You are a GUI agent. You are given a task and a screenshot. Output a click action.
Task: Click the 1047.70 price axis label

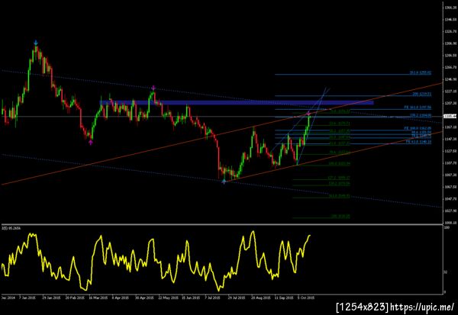point(450,199)
